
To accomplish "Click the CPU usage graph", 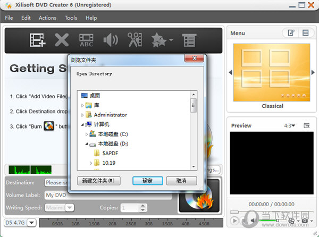I will coord(30,170).
